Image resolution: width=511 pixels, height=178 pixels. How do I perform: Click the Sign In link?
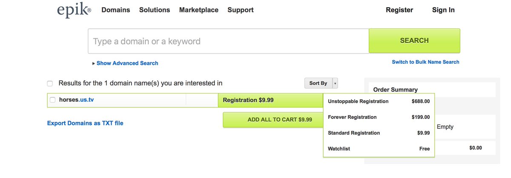coord(443,10)
